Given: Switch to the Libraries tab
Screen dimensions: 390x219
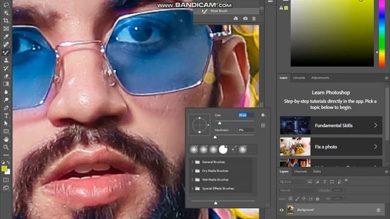Looking at the screenshot, I should [299, 78].
